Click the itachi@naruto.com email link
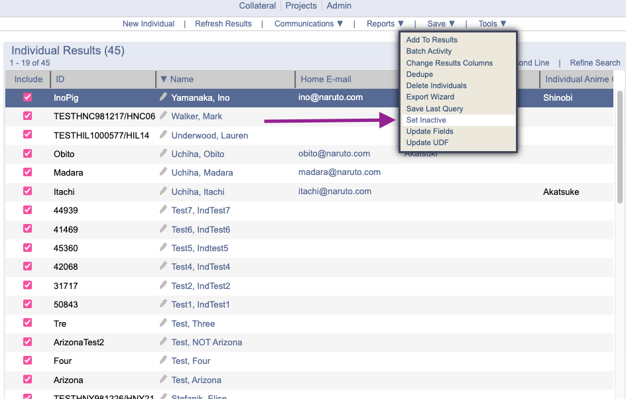The image size is (626, 399). pyautogui.click(x=335, y=192)
